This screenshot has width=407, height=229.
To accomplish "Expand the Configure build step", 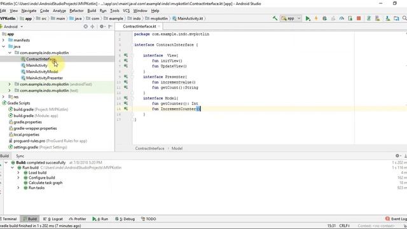I will [18, 177].
